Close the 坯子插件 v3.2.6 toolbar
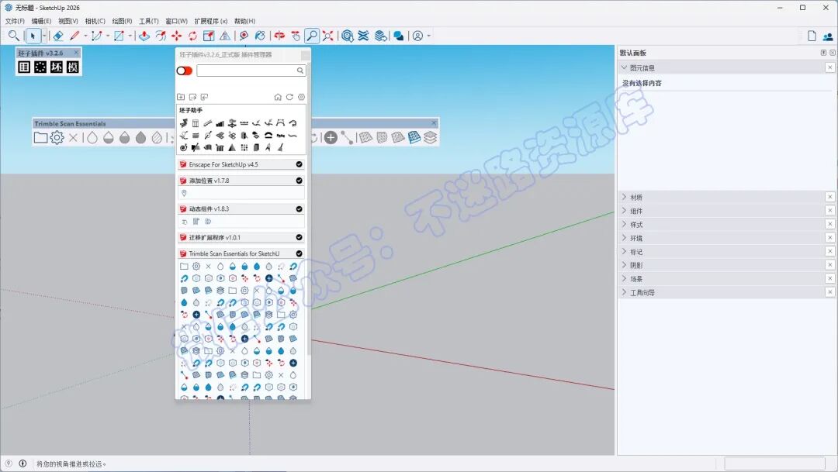 [x=76, y=53]
